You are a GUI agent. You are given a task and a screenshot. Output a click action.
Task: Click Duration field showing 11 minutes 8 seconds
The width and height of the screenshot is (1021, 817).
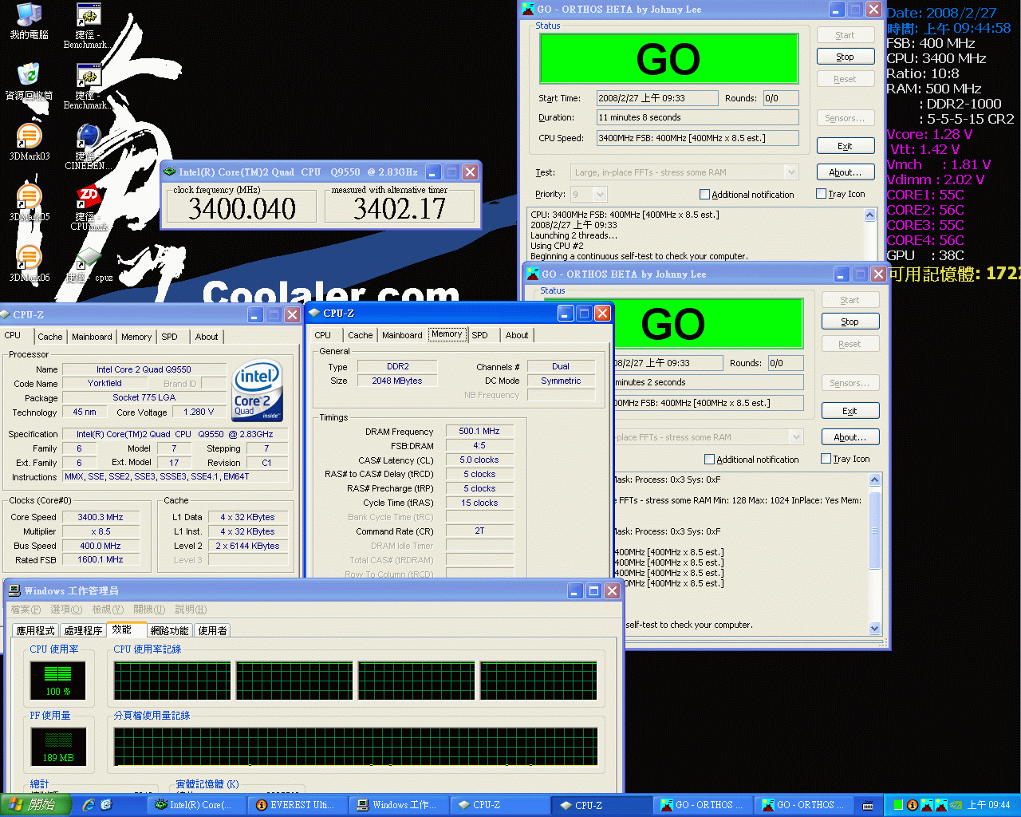(x=698, y=117)
